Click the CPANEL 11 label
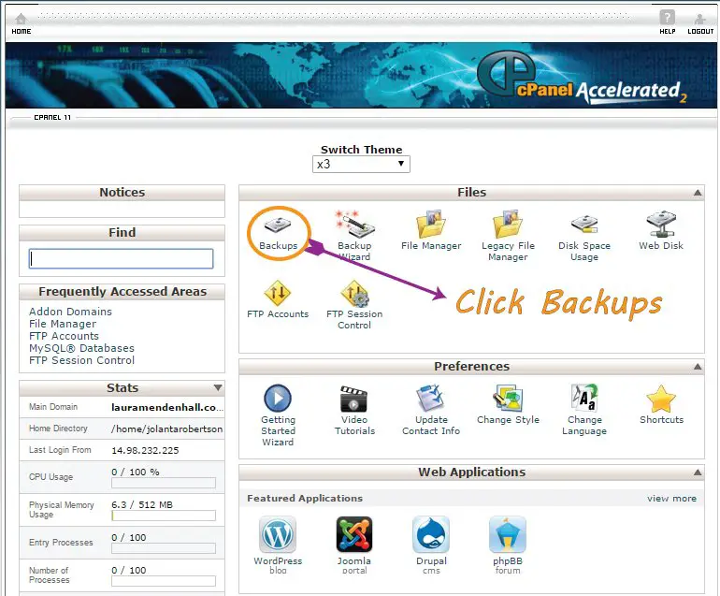 [52, 118]
